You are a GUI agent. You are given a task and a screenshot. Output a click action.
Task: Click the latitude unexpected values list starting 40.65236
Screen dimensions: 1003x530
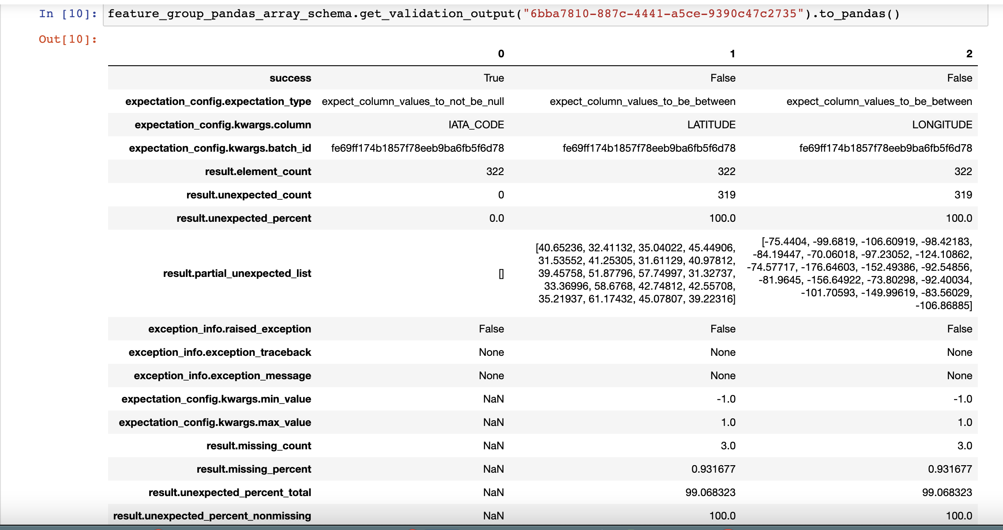[636, 273]
